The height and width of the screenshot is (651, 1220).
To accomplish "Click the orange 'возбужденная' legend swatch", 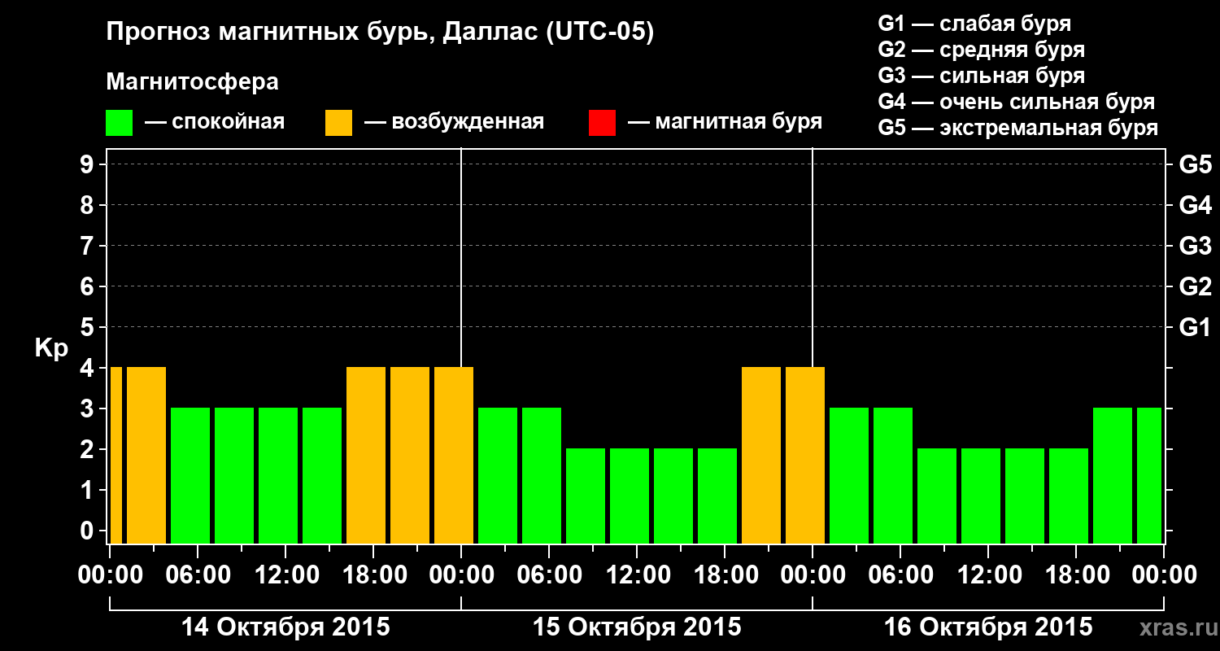I will pos(338,123).
